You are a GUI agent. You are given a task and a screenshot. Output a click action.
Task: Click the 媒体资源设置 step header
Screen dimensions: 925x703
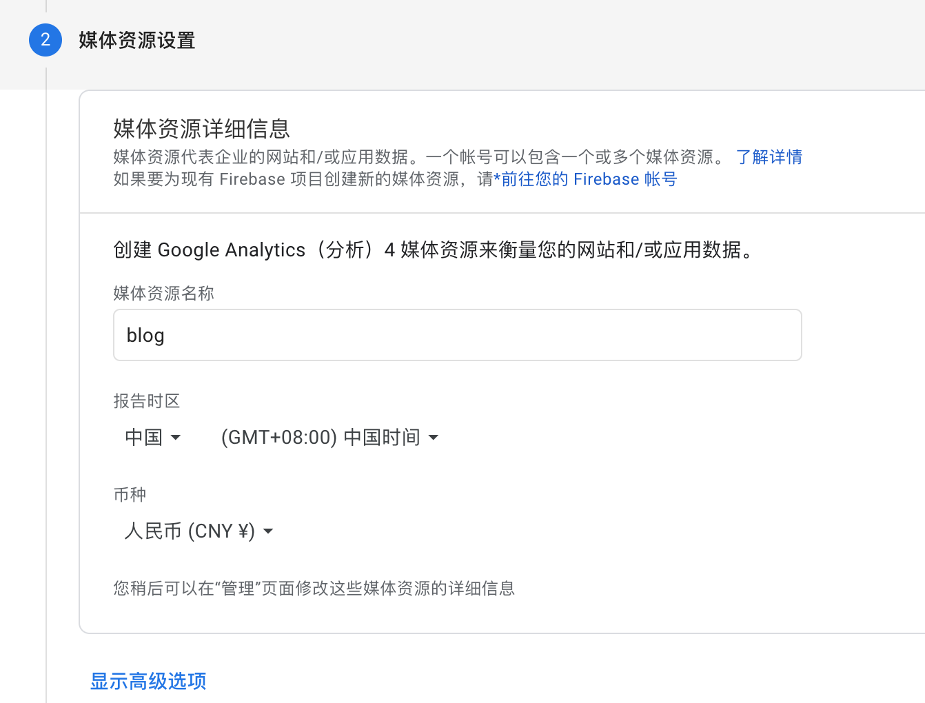pyautogui.click(x=136, y=41)
